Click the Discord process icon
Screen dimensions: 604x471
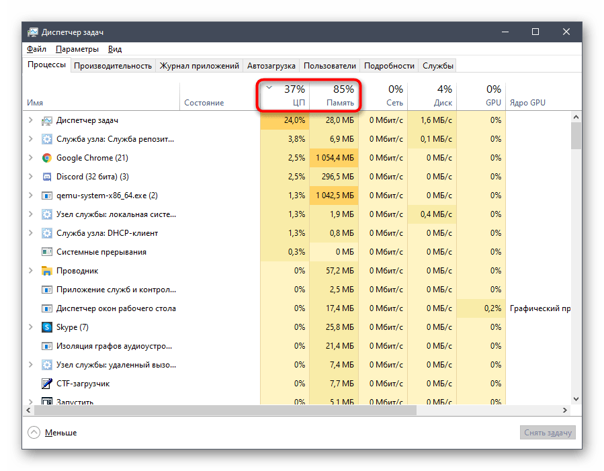(x=47, y=177)
